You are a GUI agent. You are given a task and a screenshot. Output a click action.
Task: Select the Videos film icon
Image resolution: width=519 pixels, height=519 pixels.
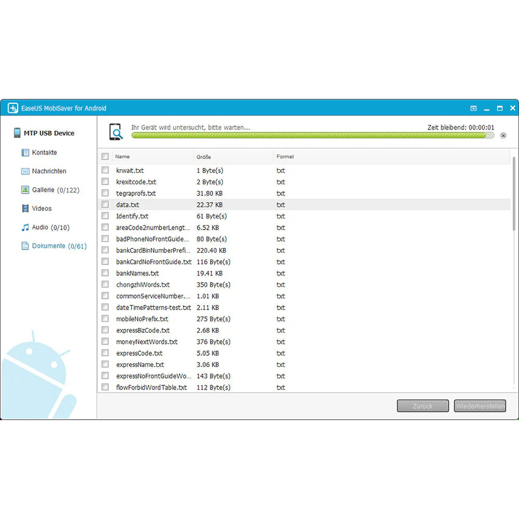(25, 209)
